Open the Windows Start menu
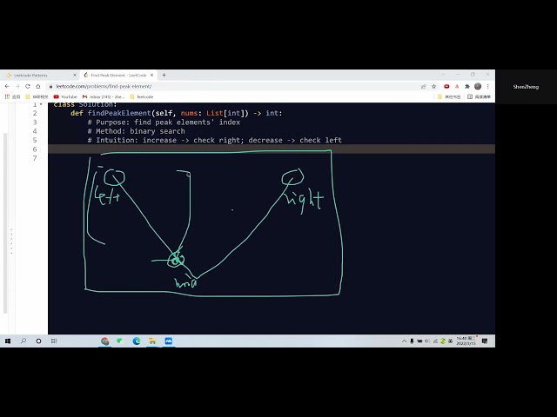This screenshot has width=557, height=417. pos(8,341)
